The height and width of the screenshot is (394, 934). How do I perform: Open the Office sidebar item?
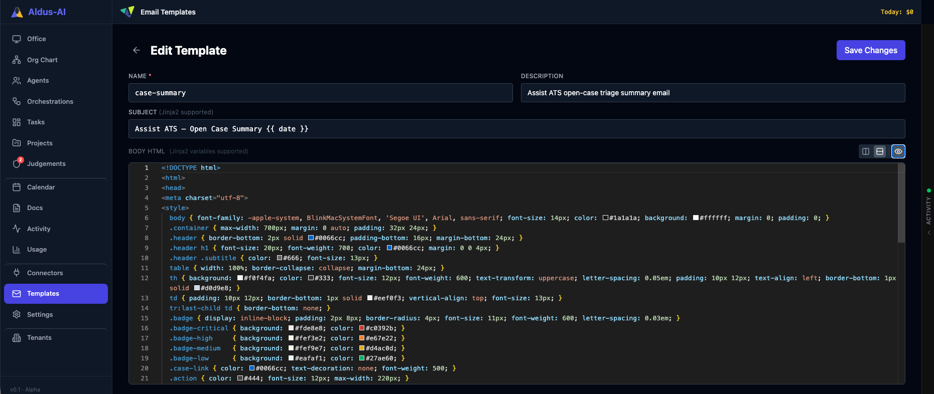(x=56, y=39)
